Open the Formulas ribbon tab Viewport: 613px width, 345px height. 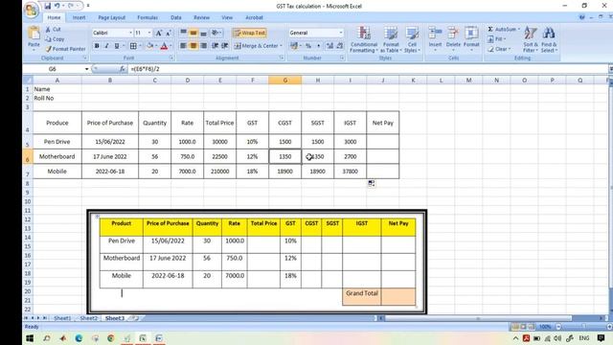148,17
